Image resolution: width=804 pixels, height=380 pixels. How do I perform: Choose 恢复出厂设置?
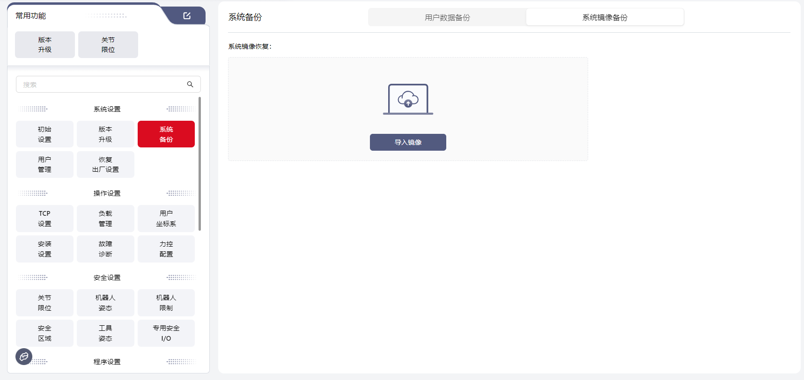pyautogui.click(x=105, y=165)
